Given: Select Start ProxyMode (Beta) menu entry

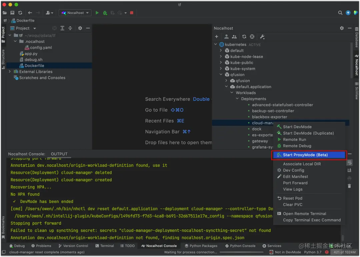Looking at the screenshot, I should [309, 155].
